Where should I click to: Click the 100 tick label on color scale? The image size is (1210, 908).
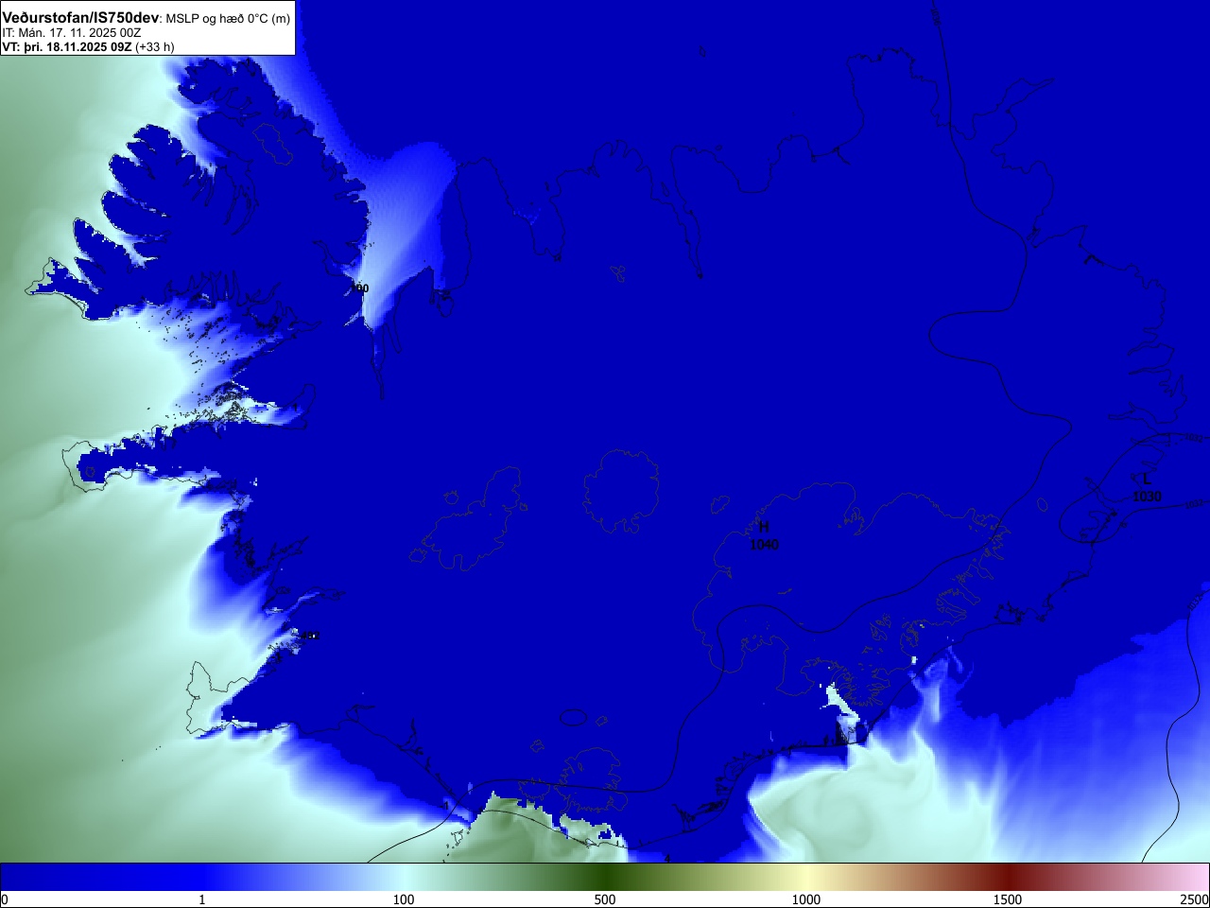click(x=404, y=899)
